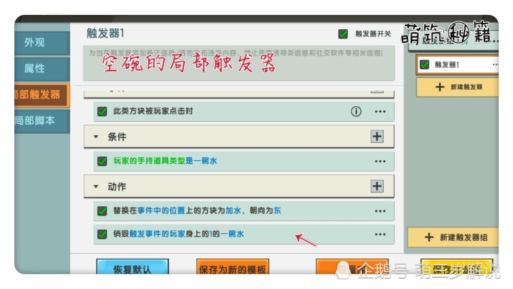Click the 事件中的位置 parameter link
The image size is (513, 289).
click(x=161, y=211)
